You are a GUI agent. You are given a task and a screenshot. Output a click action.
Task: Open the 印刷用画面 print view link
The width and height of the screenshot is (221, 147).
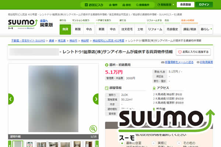pos(206,62)
